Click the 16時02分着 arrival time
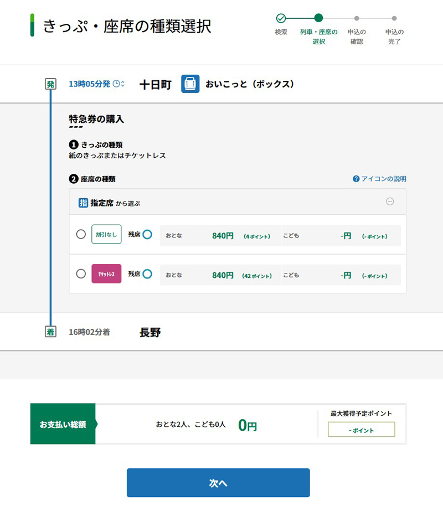The width and height of the screenshot is (443, 517). pos(89,332)
